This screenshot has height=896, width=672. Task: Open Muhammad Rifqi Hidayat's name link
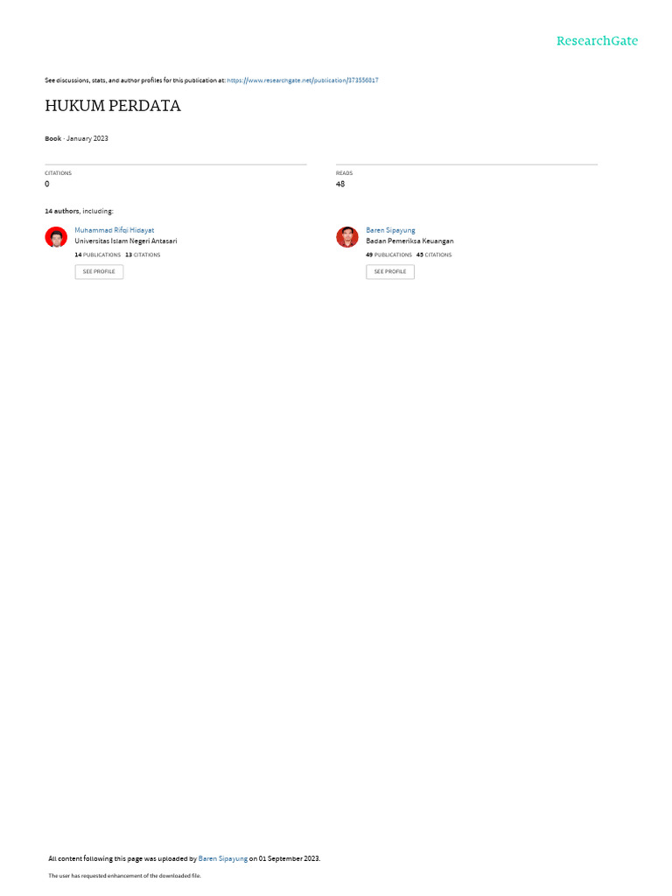click(x=115, y=230)
